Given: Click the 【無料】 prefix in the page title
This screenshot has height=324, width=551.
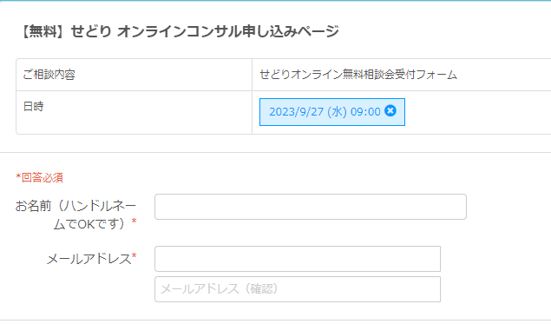Looking at the screenshot, I should [x=43, y=31].
